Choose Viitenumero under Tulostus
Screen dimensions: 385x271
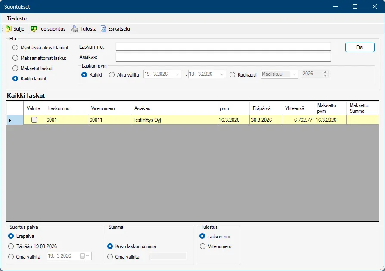click(202, 246)
